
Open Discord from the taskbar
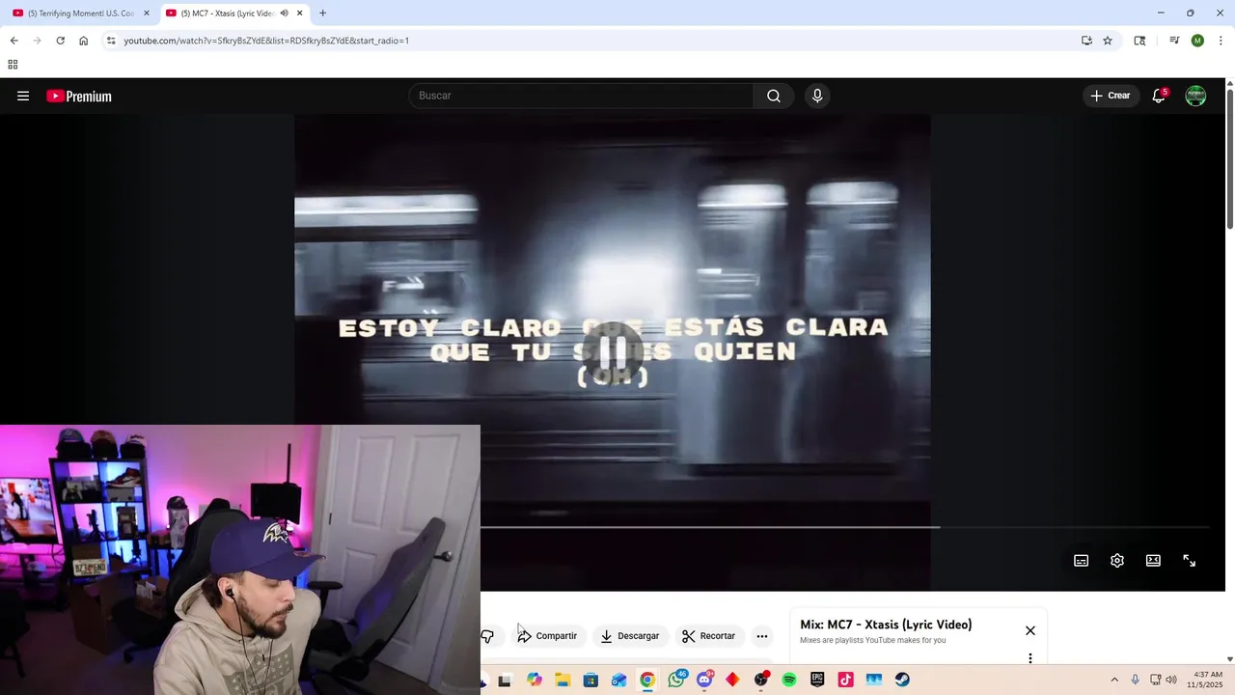(x=704, y=680)
